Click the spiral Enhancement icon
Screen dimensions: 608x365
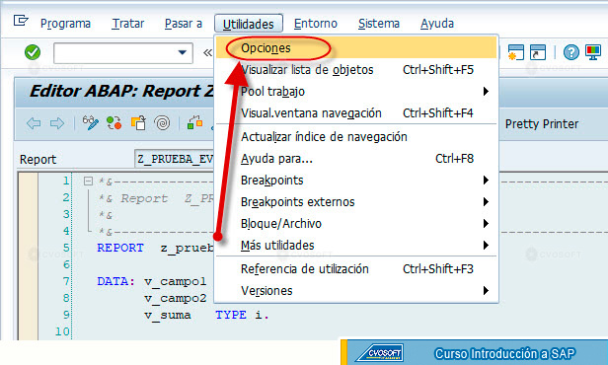pyautogui.click(x=162, y=123)
